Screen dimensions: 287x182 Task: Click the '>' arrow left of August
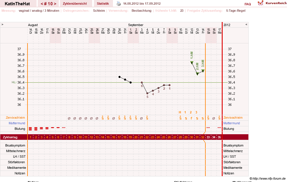[2, 24]
